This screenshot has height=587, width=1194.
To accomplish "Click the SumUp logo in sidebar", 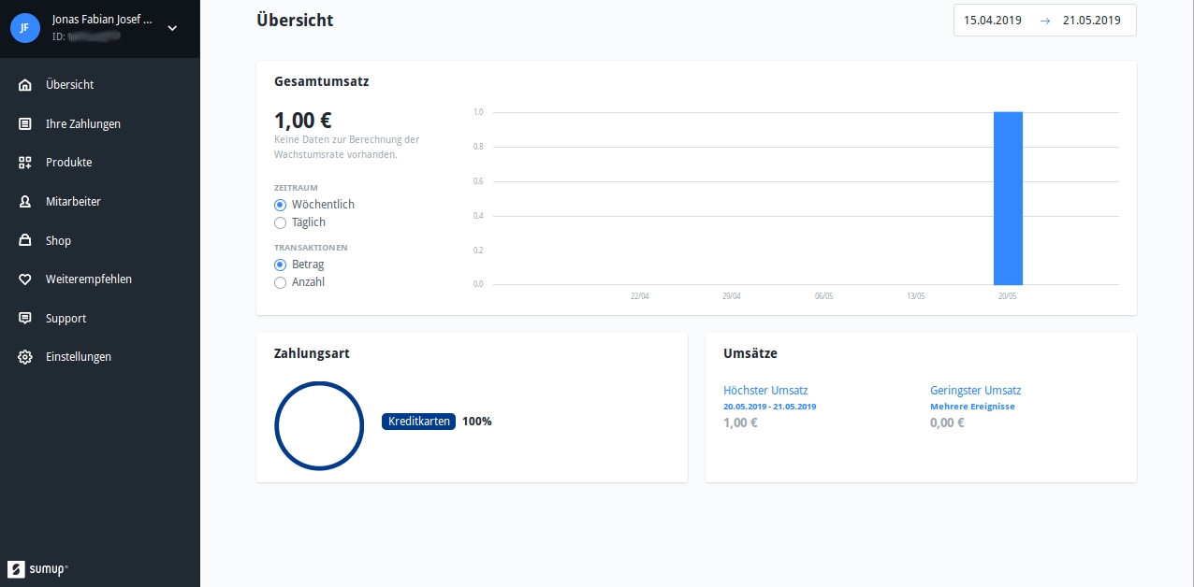I will 37,569.
